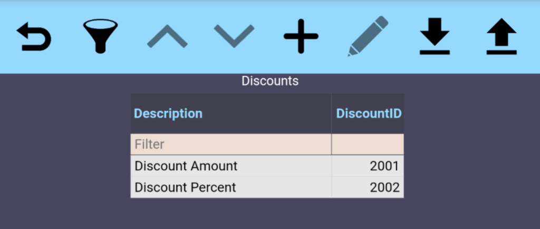Focus the DiscountID filter field
This screenshot has width=540, height=229.
coord(368,144)
